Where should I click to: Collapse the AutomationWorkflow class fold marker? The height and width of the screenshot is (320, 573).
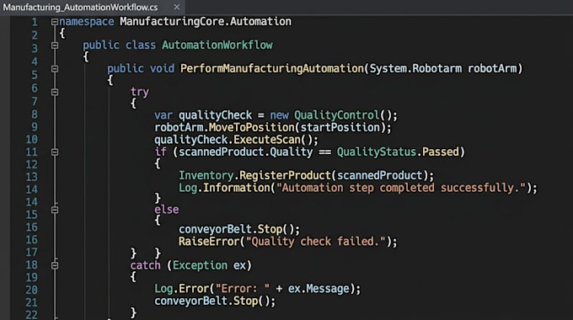click(x=55, y=45)
